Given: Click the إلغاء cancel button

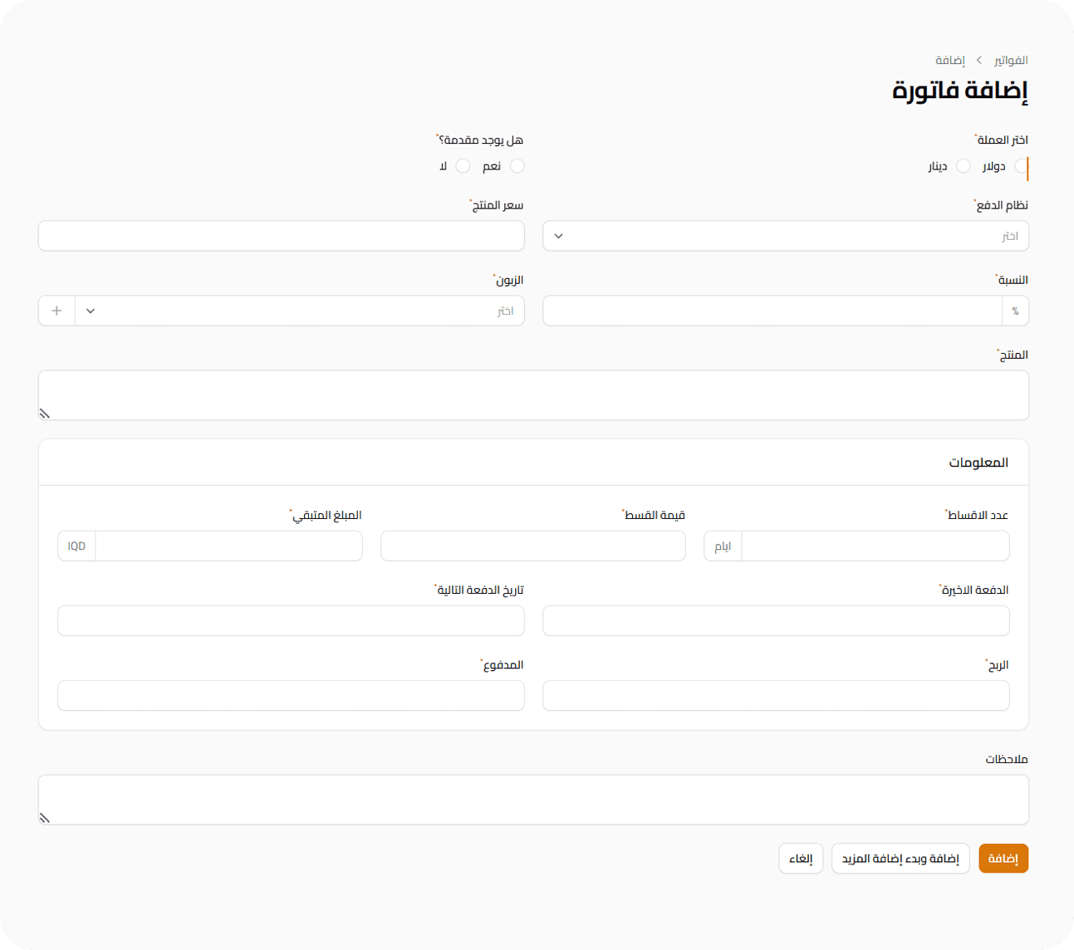Looking at the screenshot, I should click(x=801, y=858).
